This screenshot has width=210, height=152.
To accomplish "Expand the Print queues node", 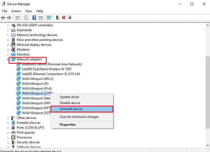I will (x=8, y=133).
